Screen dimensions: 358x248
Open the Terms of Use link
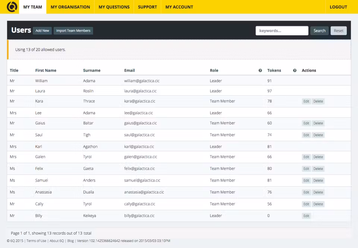coord(37,241)
